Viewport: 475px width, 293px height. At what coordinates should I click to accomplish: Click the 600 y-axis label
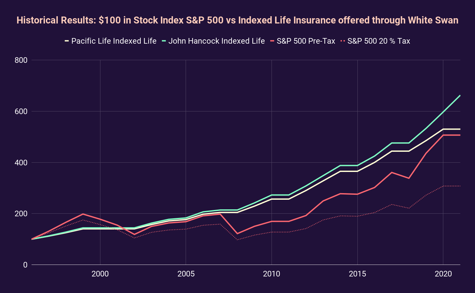coord(21,111)
